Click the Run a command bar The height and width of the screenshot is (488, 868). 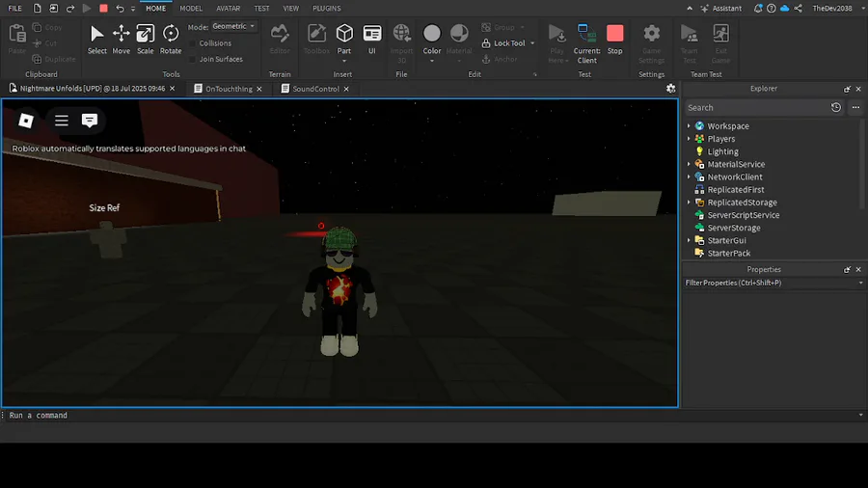point(432,415)
